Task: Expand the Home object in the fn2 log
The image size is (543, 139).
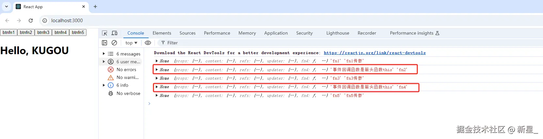Action: pos(157,69)
